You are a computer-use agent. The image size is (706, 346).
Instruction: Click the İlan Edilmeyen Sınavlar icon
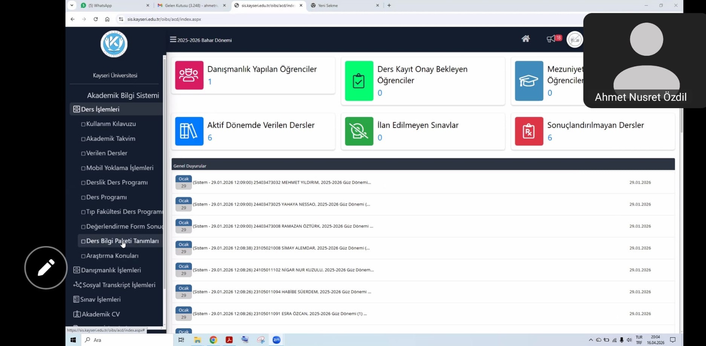click(x=359, y=131)
